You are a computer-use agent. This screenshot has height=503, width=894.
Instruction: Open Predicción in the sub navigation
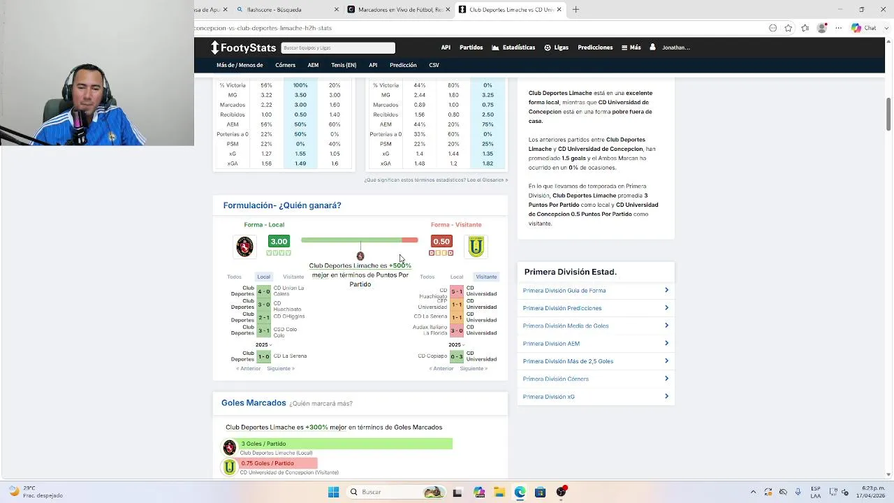pos(403,65)
